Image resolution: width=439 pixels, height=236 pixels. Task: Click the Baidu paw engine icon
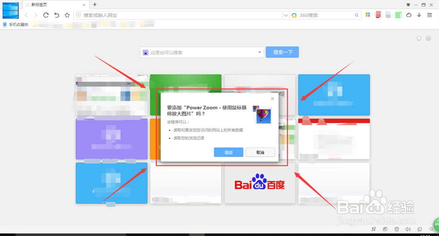[146, 53]
